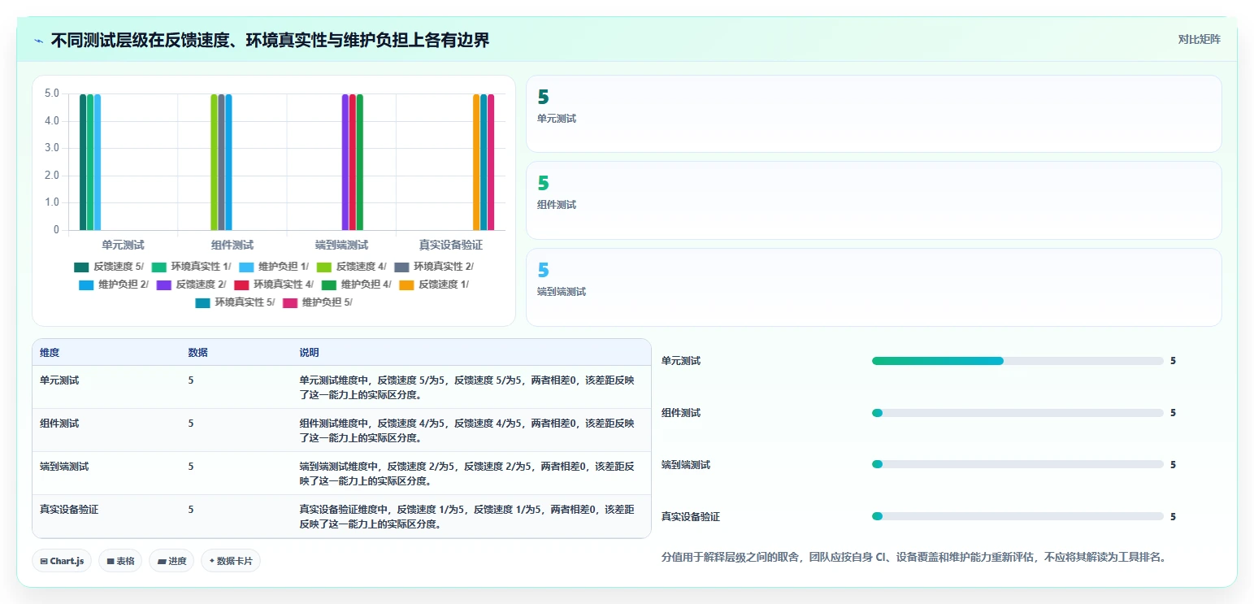Click the 数据 column header
This screenshot has width=1254, height=604.
(197, 353)
